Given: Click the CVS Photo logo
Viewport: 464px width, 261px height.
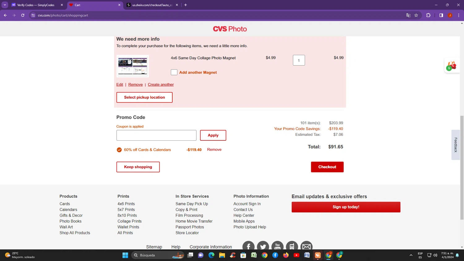Looking at the screenshot, I should point(230,29).
